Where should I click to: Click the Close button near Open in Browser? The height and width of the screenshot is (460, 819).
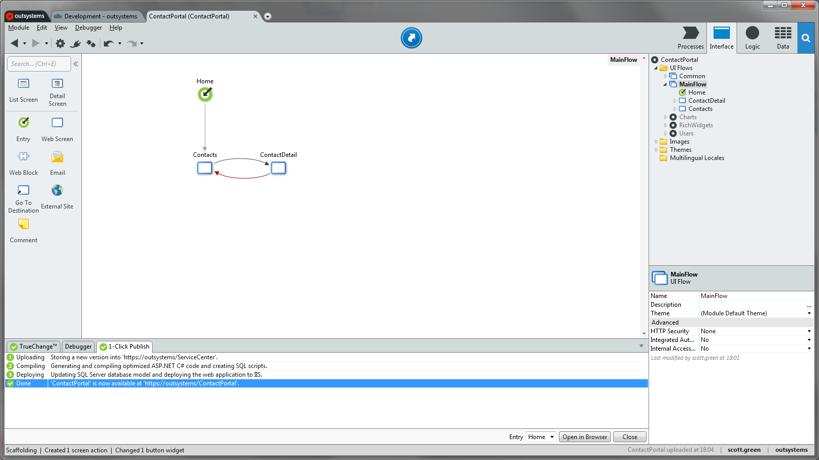[629, 436]
